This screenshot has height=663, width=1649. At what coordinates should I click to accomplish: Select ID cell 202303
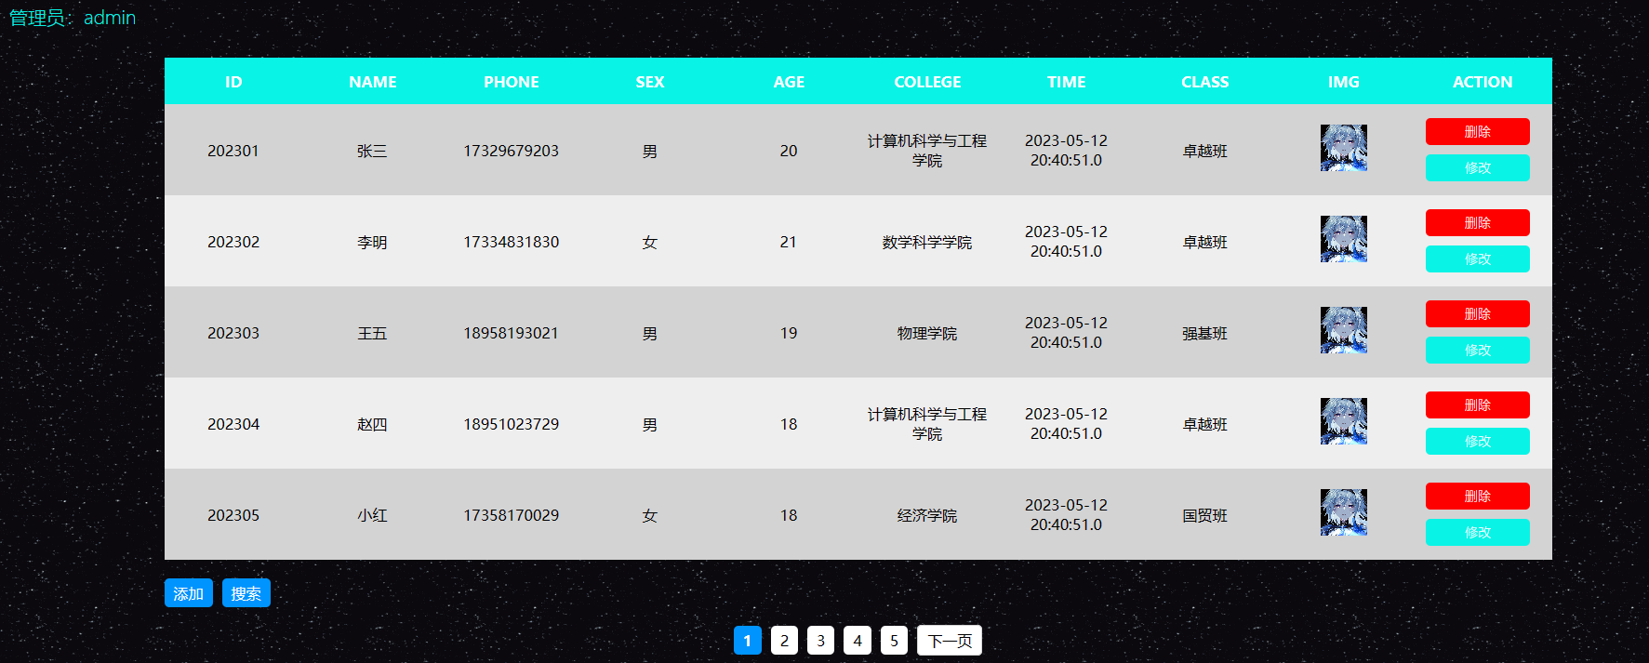(x=233, y=333)
